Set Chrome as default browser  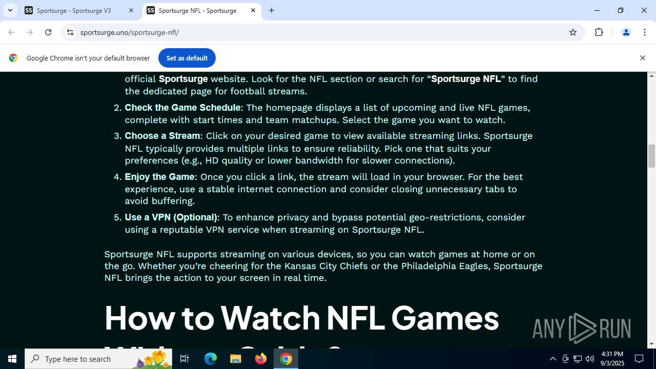click(x=187, y=58)
